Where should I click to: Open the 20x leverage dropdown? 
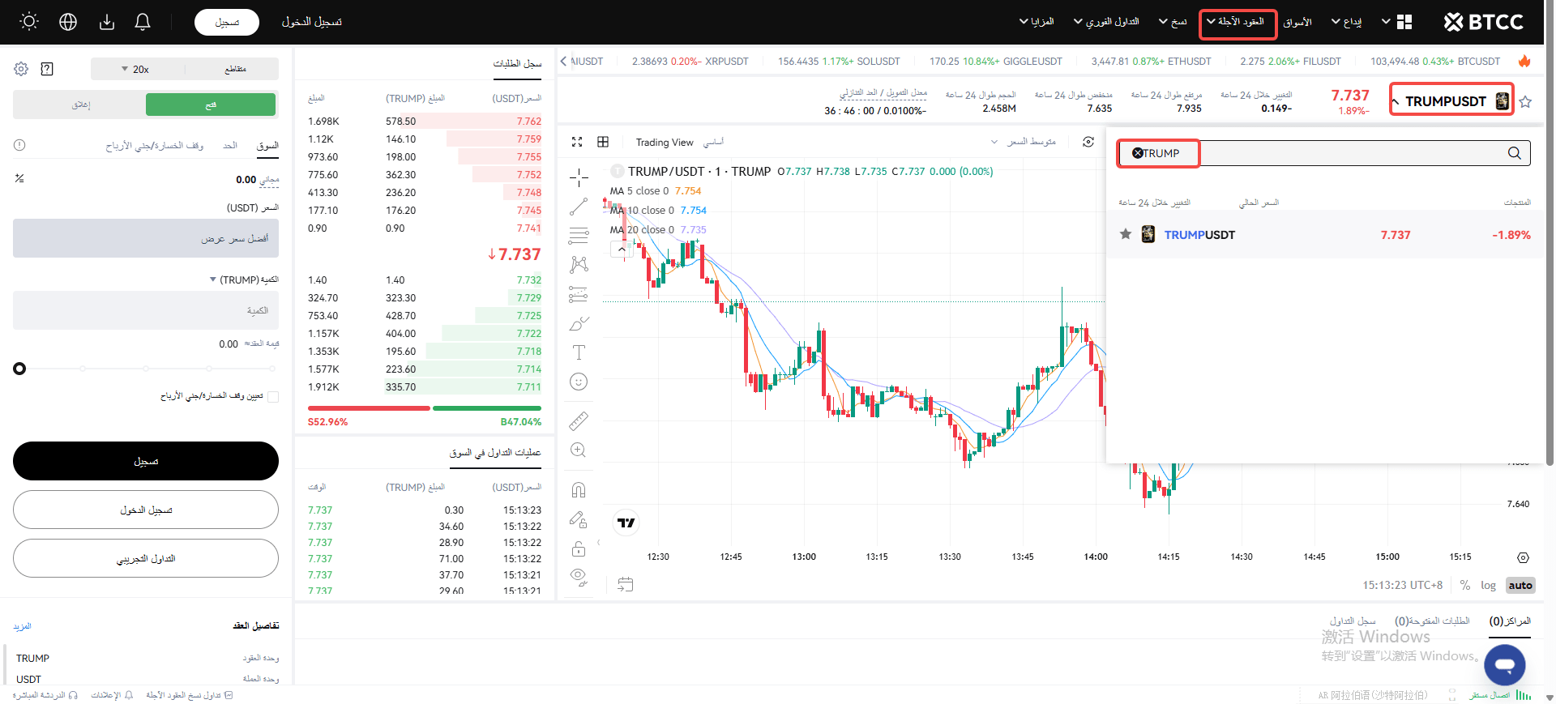click(x=137, y=69)
